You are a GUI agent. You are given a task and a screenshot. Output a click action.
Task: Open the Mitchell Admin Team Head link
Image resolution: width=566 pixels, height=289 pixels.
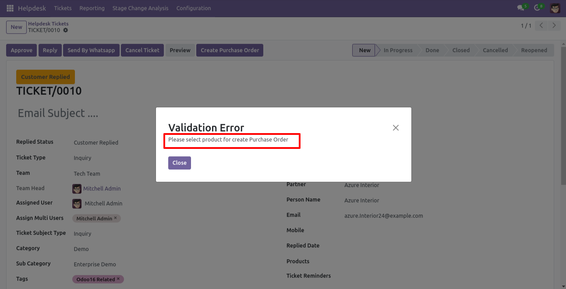coord(102,189)
